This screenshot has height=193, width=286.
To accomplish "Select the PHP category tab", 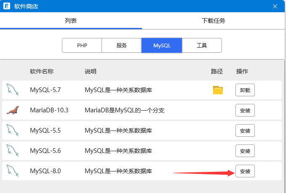I will tap(82, 45).
